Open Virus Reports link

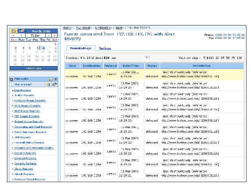pyautogui.click(x=24, y=169)
